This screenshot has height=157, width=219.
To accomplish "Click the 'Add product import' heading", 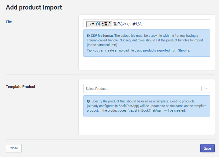I will pyautogui.click(x=34, y=7).
